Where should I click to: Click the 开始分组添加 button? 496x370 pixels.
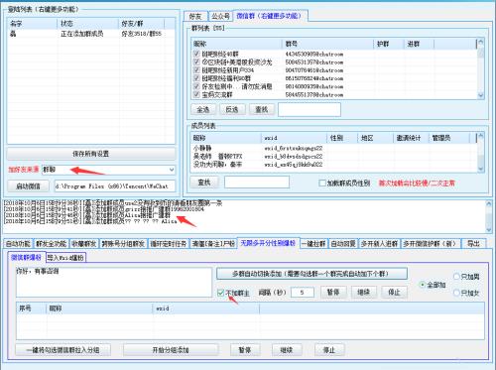[171, 350]
